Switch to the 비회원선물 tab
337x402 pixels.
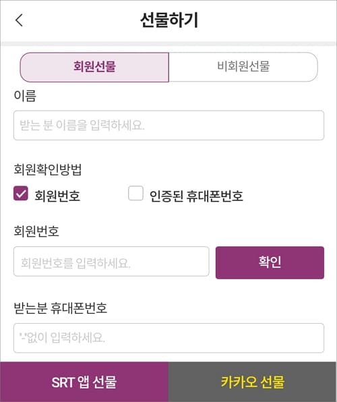(x=243, y=67)
